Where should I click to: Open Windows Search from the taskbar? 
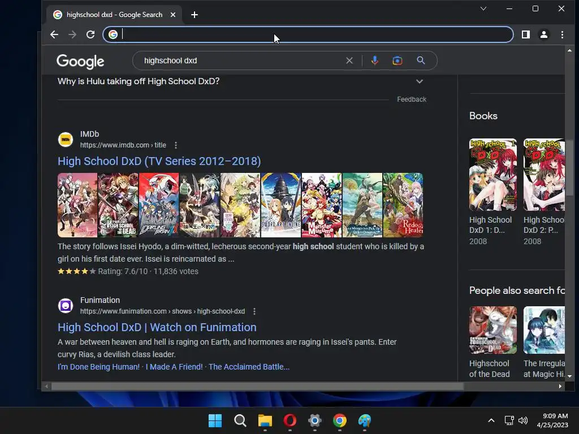tap(240, 420)
